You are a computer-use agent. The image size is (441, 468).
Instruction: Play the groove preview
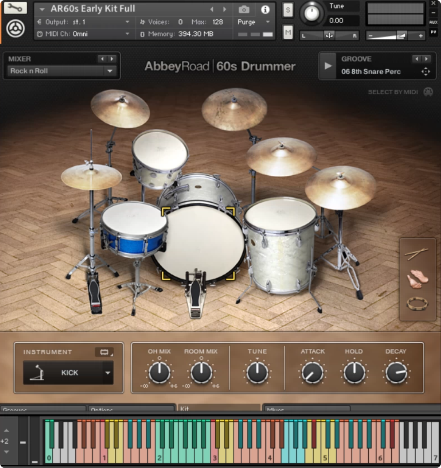click(x=328, y=66)
